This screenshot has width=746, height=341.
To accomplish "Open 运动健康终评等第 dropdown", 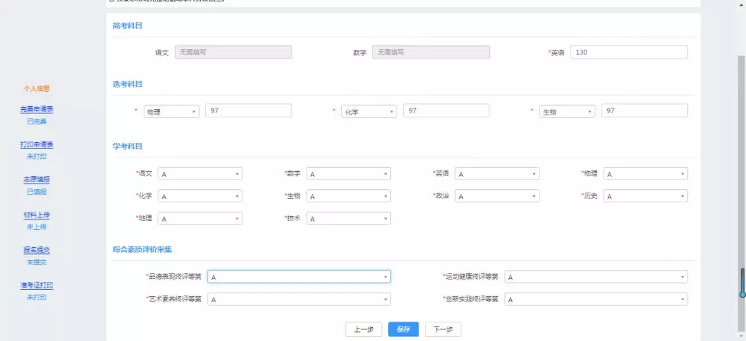I will pyautogui.click(x=595, y=277).
